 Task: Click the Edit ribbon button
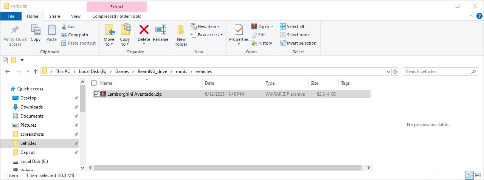coord(259,35)
